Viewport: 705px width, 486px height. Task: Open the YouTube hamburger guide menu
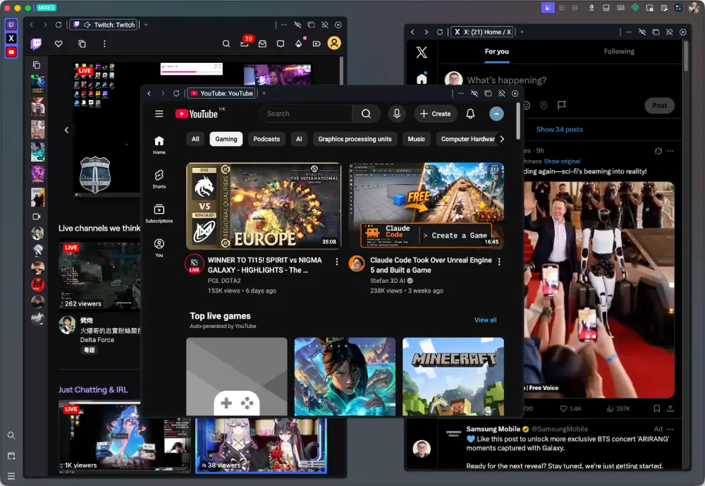pyautogui.click(x=159, y=114)
